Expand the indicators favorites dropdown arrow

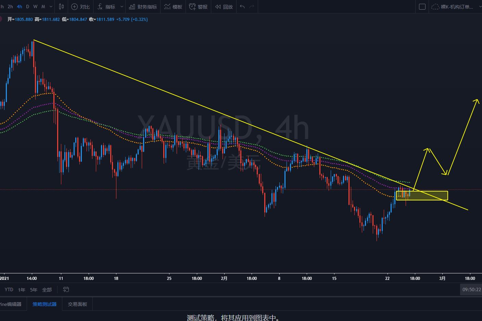click(x=122, y=7)
